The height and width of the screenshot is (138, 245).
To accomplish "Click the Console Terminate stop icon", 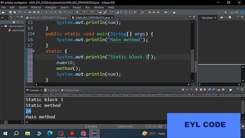I will click(x=183, y=90).
